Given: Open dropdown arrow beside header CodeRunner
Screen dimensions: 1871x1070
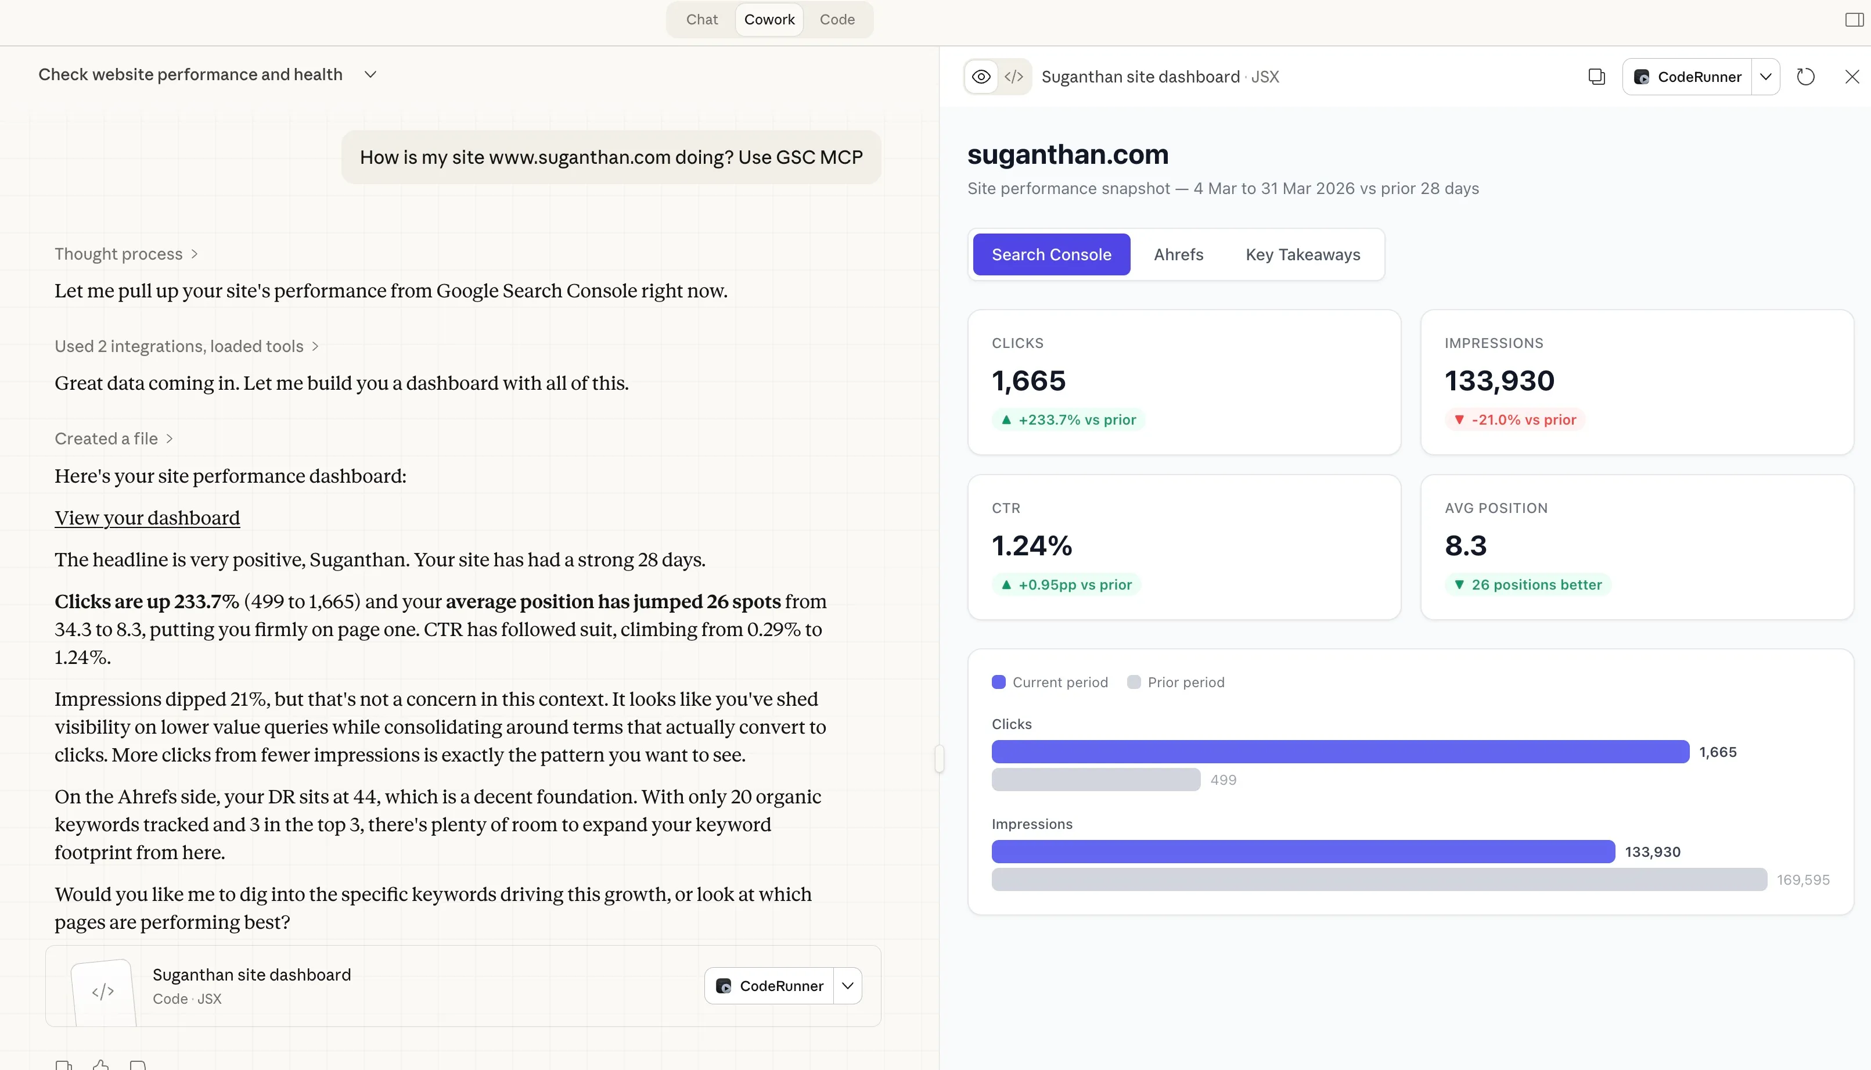Looking at the screenshot, I should (1765, 77).
